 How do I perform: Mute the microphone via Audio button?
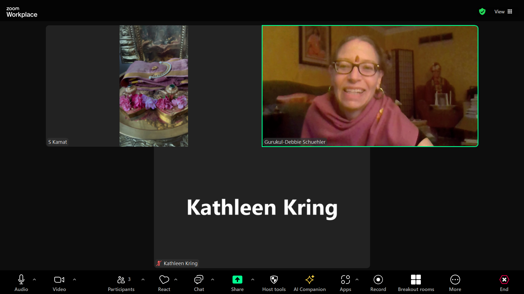(x=21, y=283)
